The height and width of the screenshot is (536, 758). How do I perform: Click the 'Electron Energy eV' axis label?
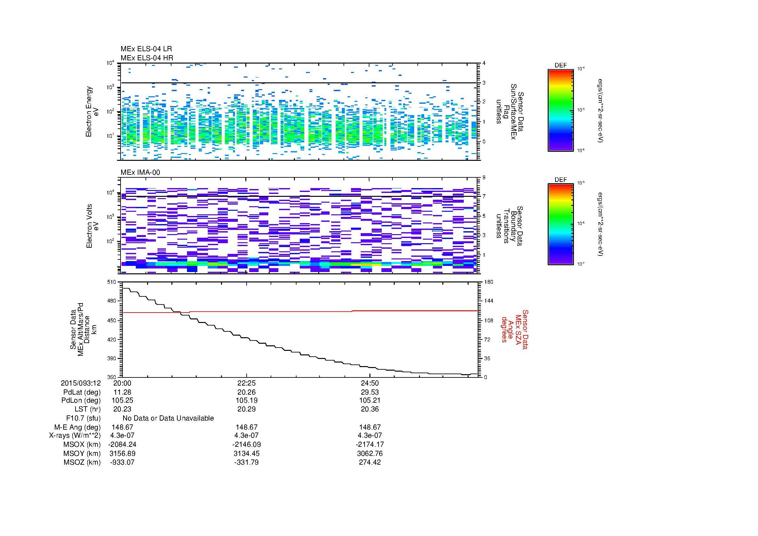tap(92, 112)
